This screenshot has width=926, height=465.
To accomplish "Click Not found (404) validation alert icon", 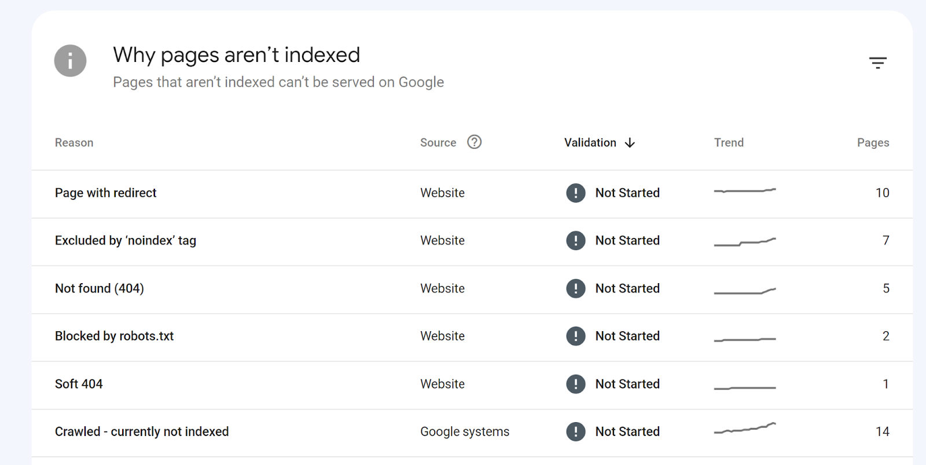I will pyautogui.click(x=575, y=288).
